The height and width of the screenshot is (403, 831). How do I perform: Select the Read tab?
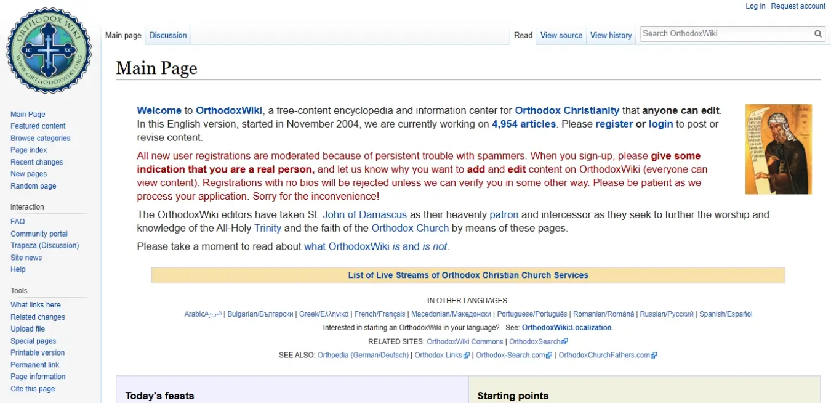(523, 35)
